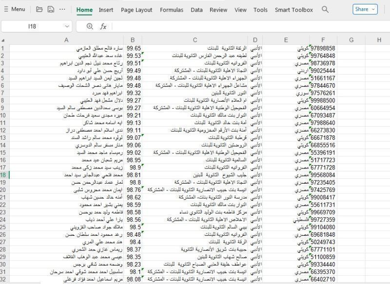Click the search magnifier icon
This screenshot has width=390, height=284.
click(x=325, y=9)
